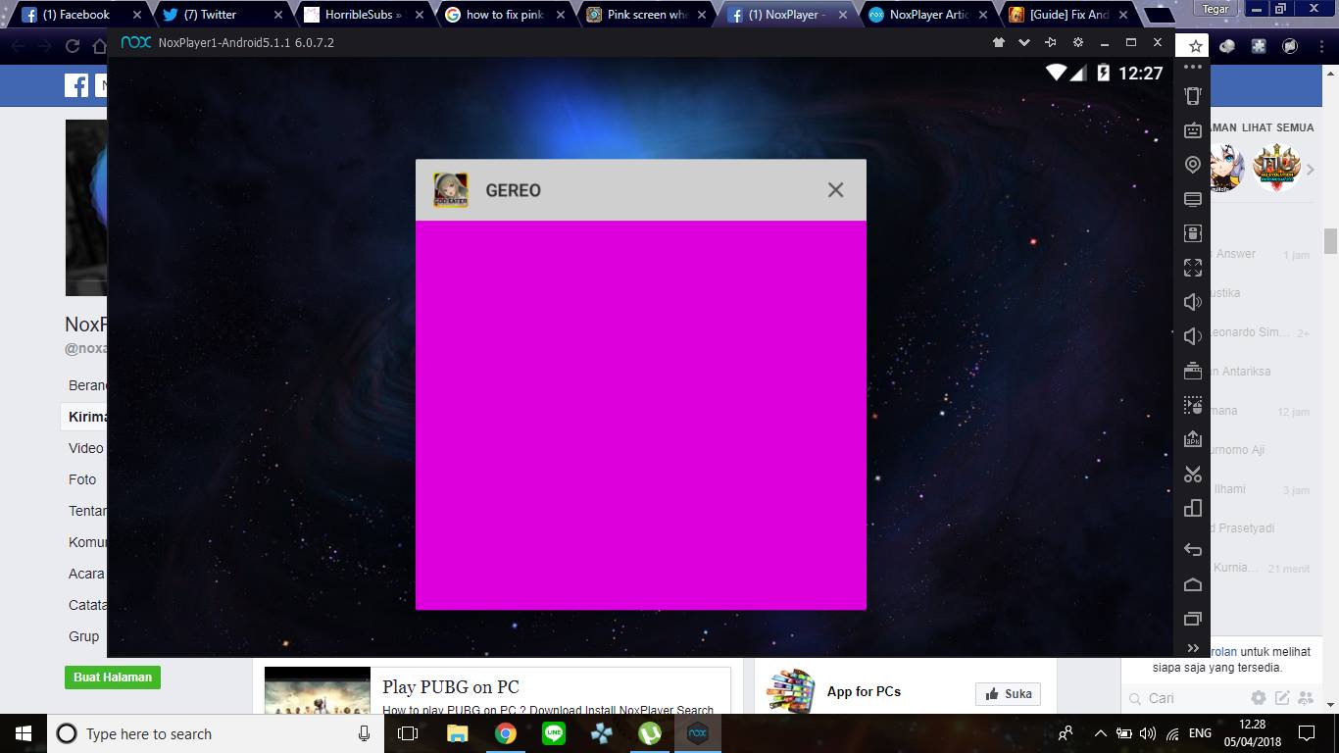This screenshot has width=1339, height=753.
Task: Click the Android back arrow in Nox sidebar
Action: pyautogui.click(x=1193, y=550)
